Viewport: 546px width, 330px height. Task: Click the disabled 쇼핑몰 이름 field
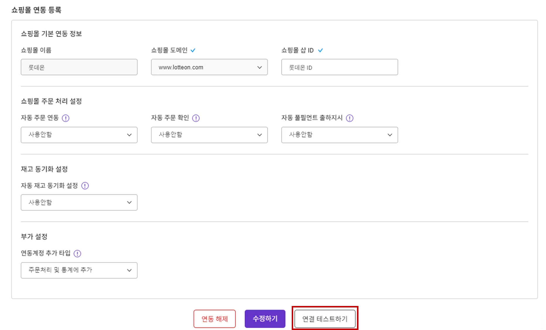click(79, 67)
